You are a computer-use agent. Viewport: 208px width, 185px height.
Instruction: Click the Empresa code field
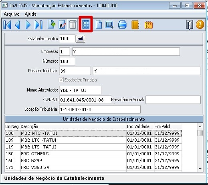click(x=65, y=52)
